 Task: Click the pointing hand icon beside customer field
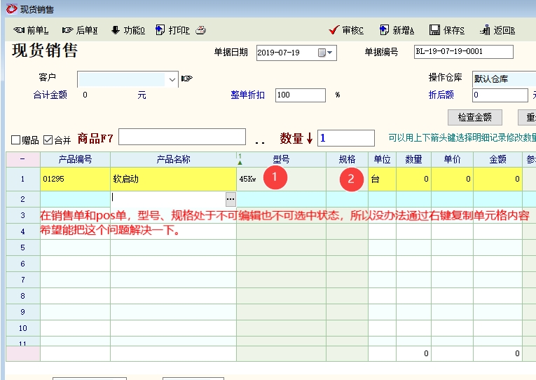(186, 79)
